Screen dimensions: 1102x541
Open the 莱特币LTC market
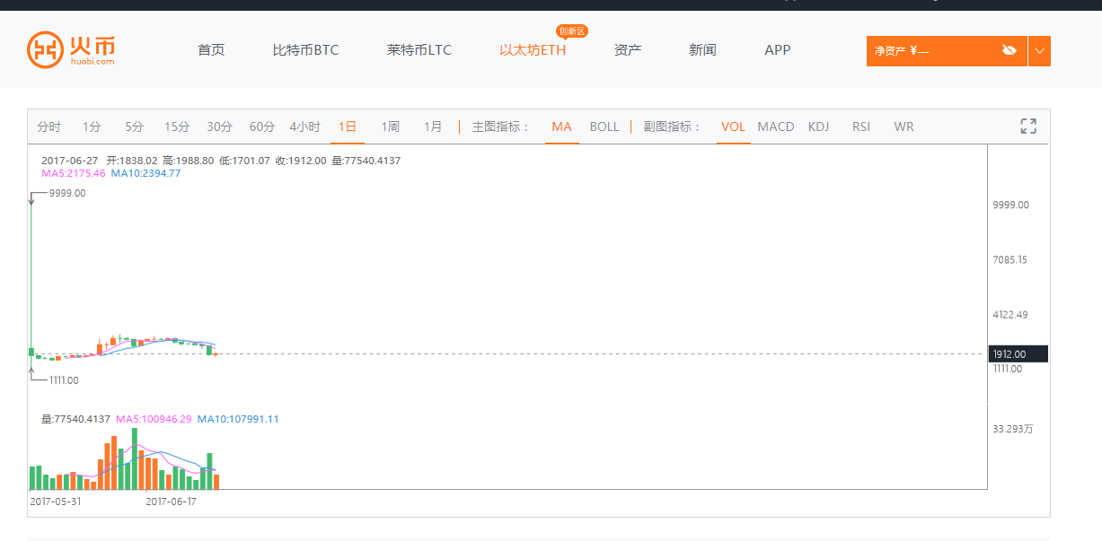pyautogui.click(x=419, y=50)
